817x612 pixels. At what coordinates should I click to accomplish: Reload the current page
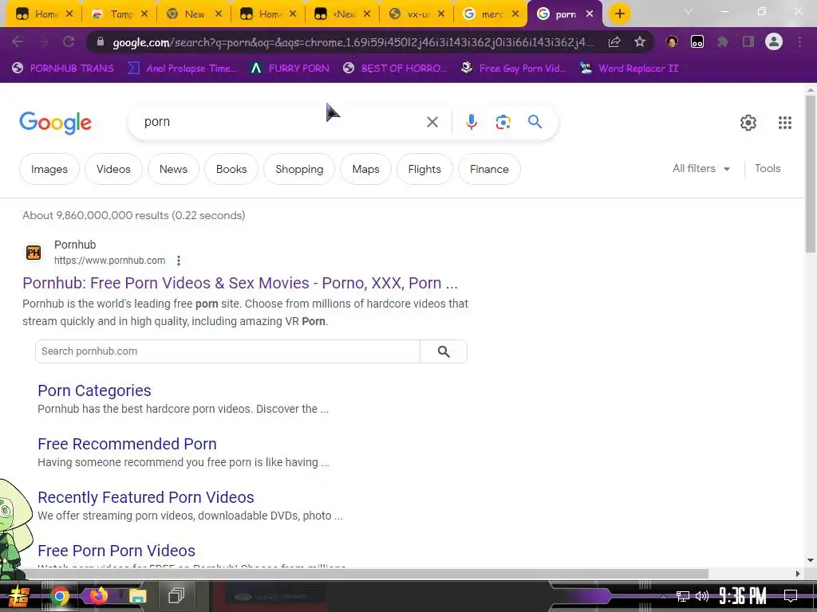click(69, 41)
